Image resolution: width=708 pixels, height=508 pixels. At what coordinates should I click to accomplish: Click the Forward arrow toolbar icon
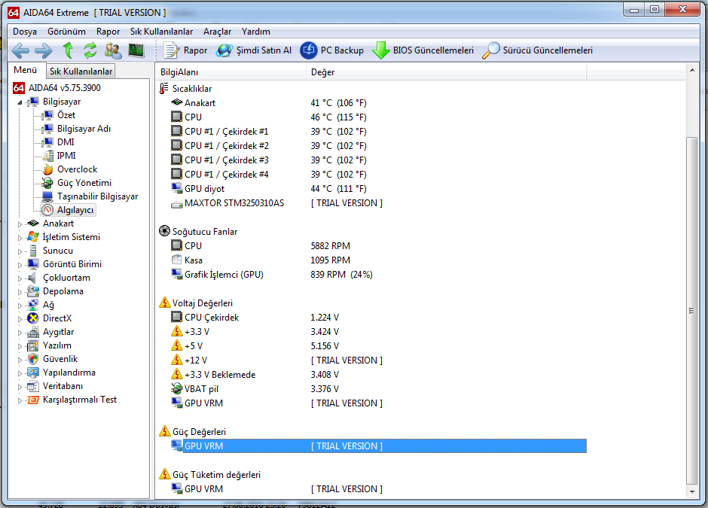tap(44, 50)
